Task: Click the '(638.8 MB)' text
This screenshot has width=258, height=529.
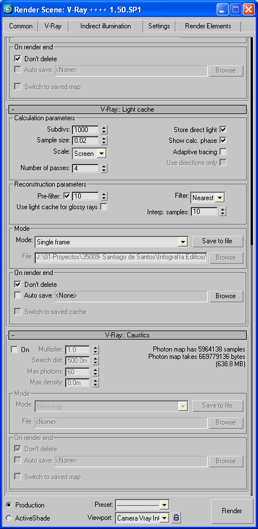Action: 230,365
